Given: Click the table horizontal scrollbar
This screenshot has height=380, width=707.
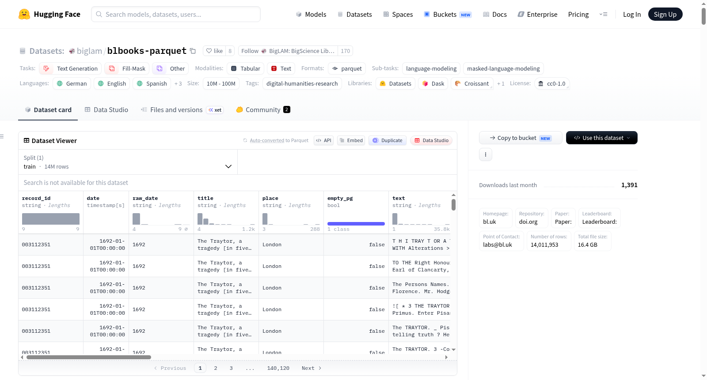Looking at the screenshot, I should (x=89, y=357).
